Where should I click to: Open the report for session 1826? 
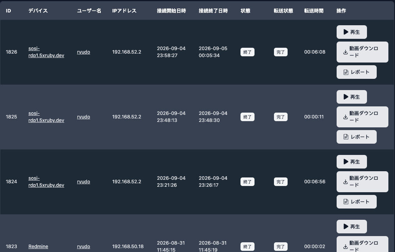tap(356, 72)
